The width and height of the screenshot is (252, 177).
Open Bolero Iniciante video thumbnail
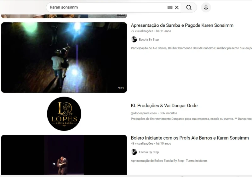64,155
